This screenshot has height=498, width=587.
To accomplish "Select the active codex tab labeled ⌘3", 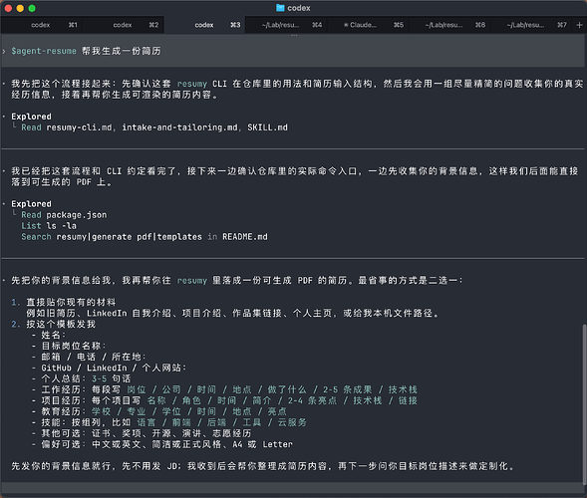I will [204, 25].
